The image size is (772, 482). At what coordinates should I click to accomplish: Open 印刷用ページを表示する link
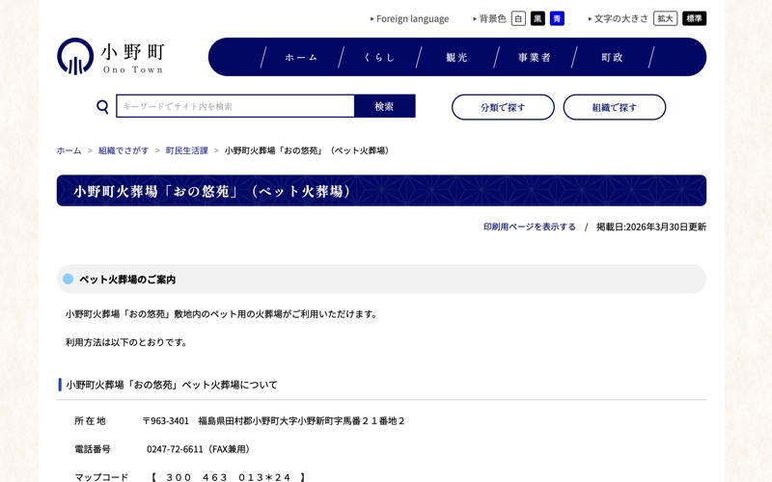(x=529, y=227)
